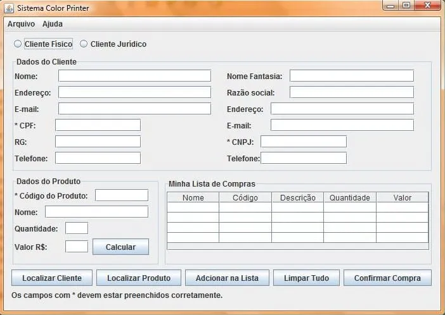Click the Quantidade input box

77,228
